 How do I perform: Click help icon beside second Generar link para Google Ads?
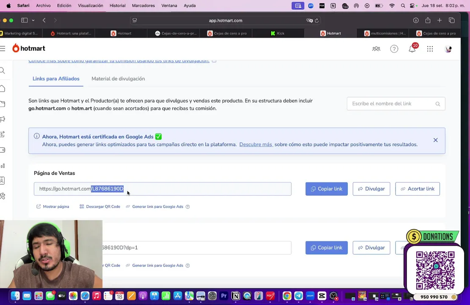click(x=188, y=266)
